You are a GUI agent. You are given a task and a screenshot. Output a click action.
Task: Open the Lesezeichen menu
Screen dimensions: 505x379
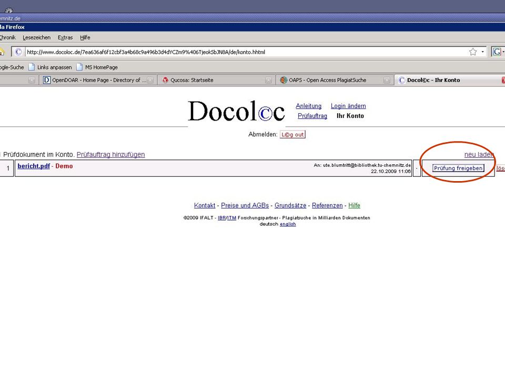pyautogui.click(x=36, y=37)
